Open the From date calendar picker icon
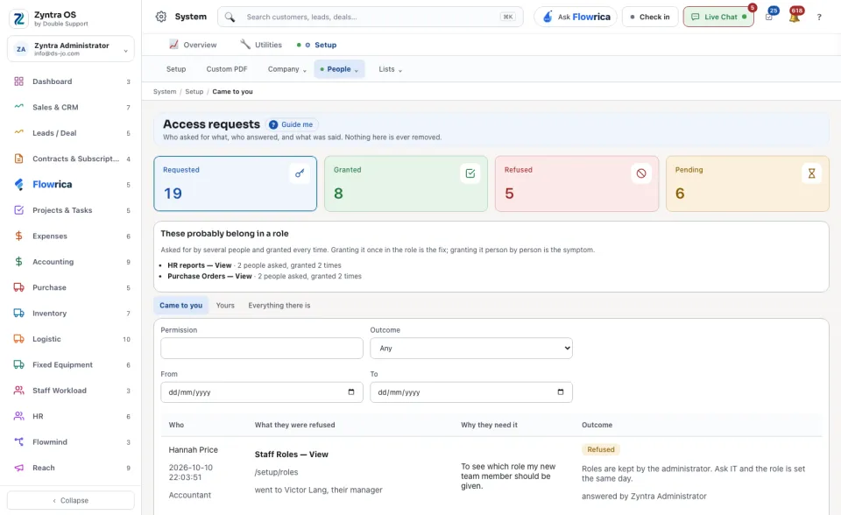Image resolution: width=841 pixels, height=515 pixels. pyautogui.click(x=351, y=392)
